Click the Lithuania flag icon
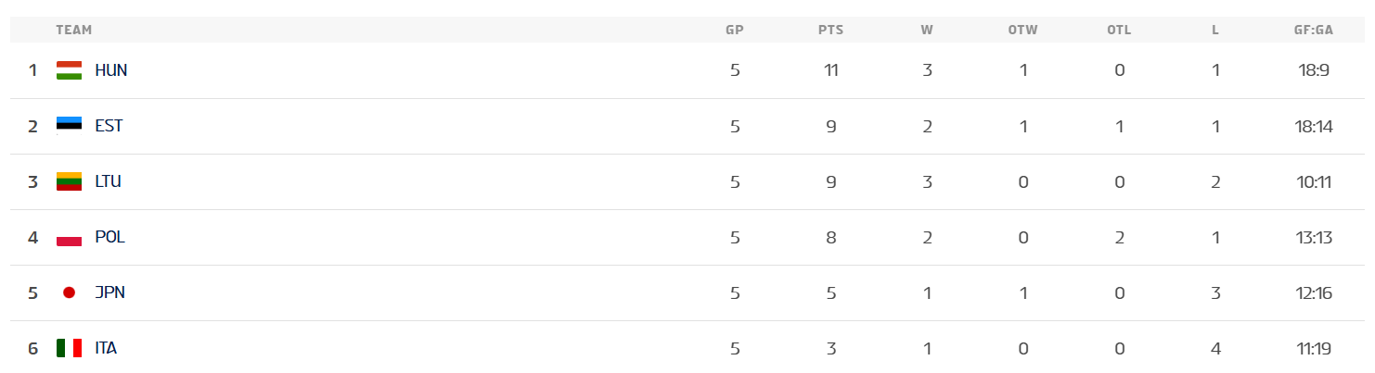Viewport: 1375px width, 373px height. [70, 181]
